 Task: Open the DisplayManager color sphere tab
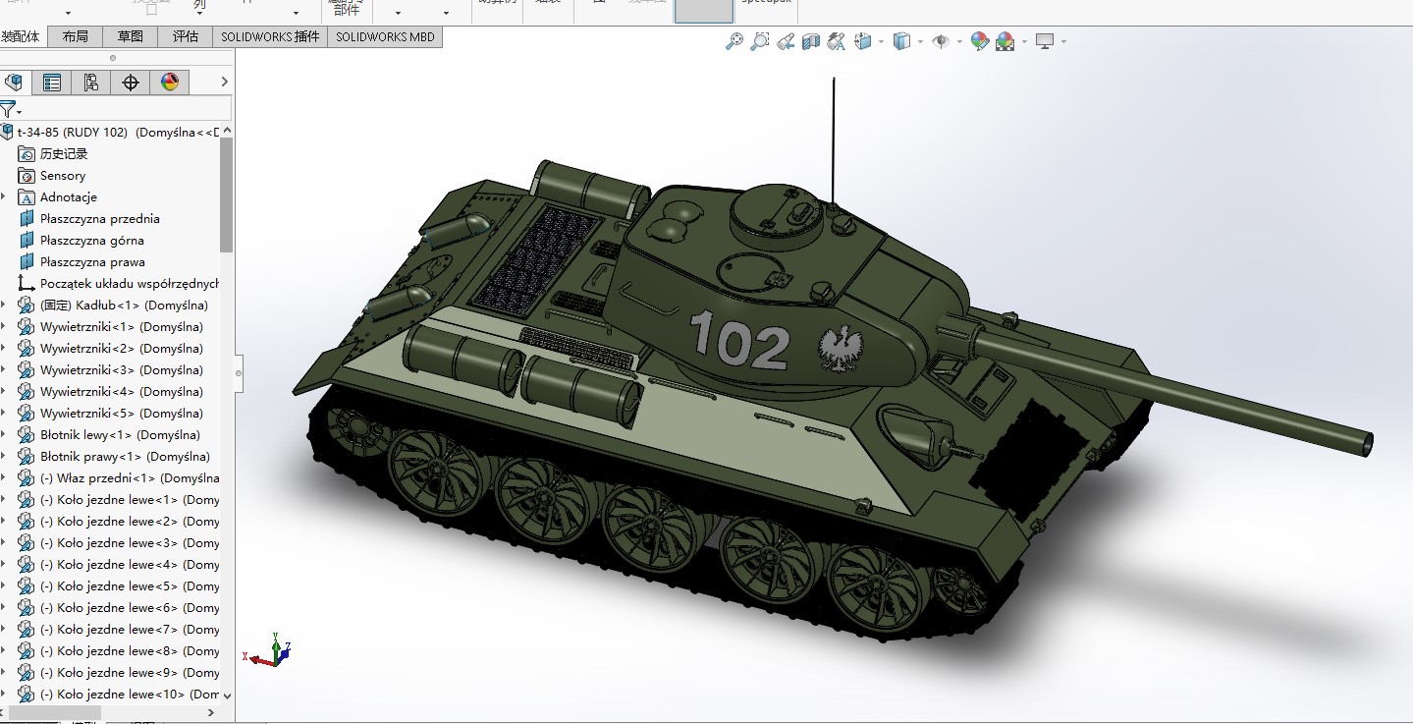pos(170,83)
